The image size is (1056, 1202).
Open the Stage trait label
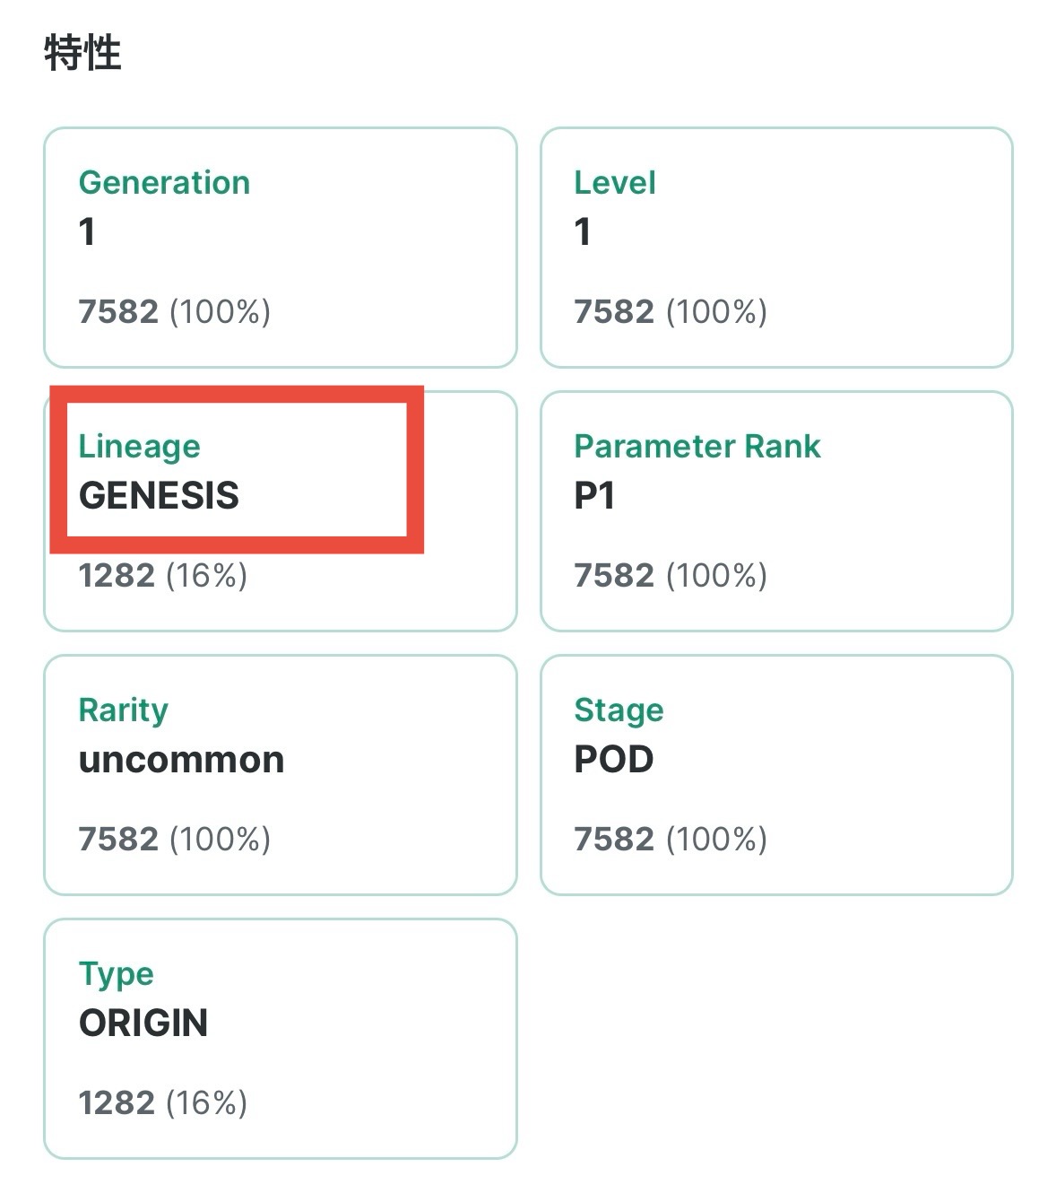pyautogui.click(x=619, y=710)
